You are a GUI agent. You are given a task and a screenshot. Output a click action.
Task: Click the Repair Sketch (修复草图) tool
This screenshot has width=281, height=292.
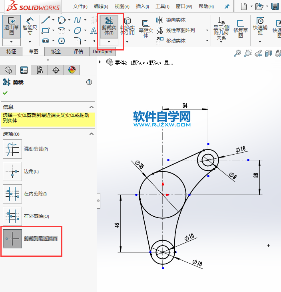pos(241,28)
